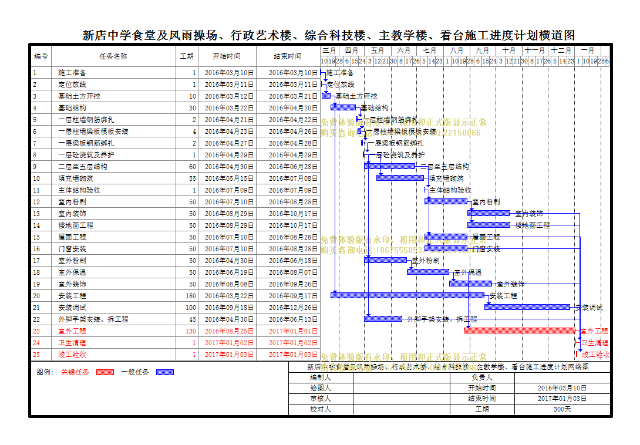Click the blue 室外粉刷 Gantt bar
Viewport: 640px width, 445px height.
coord(385,259)
